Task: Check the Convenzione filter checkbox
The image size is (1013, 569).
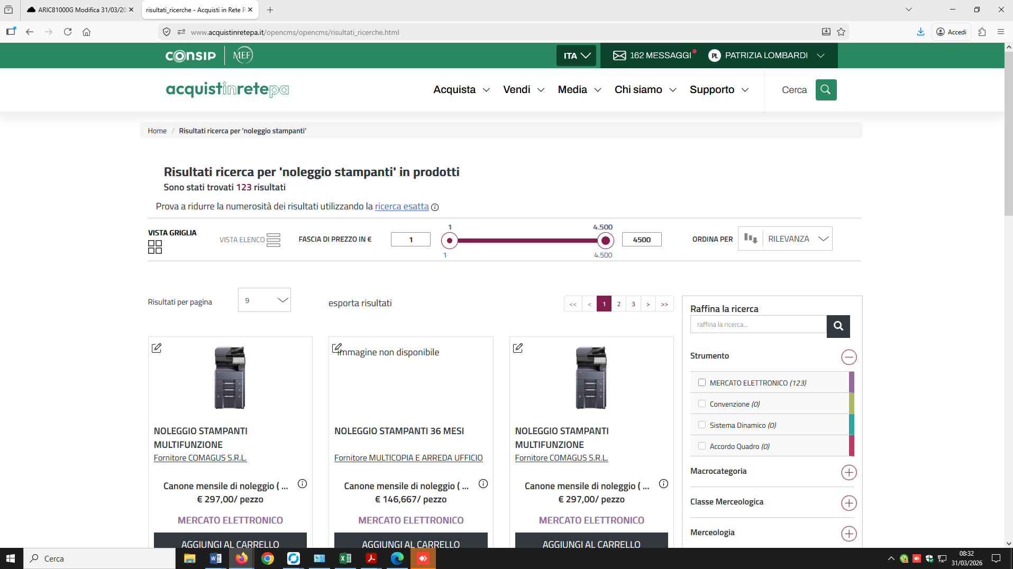Action: pos(702,403)
